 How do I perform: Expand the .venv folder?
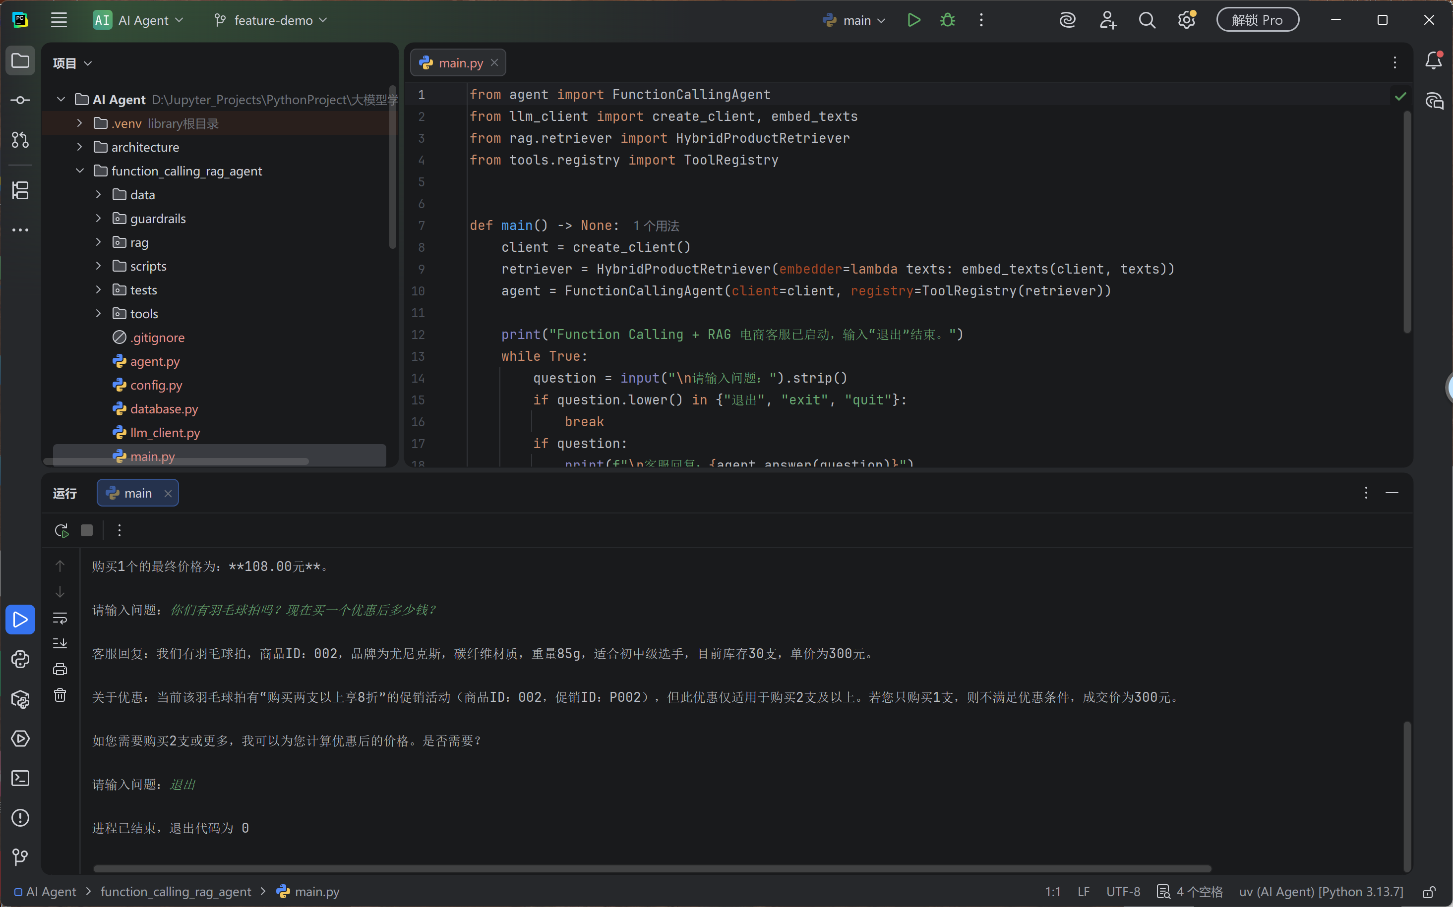79,123
